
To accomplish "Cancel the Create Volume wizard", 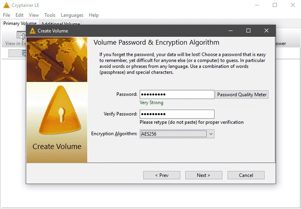I will [246, 175].
